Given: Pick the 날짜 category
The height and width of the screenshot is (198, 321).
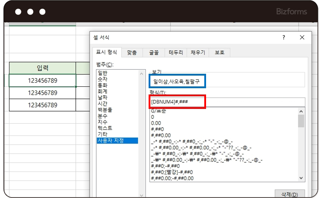Looking at the screenshot, I should click(x=103, y=97).
